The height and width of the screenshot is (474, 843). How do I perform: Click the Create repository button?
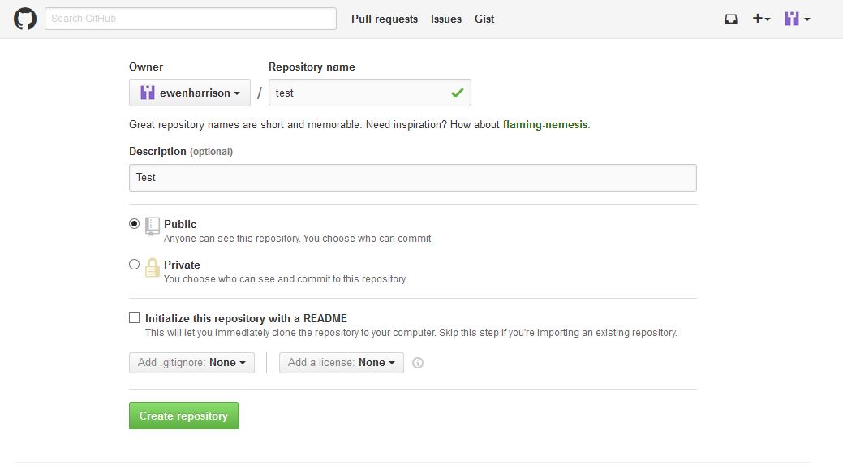tap(184, 416)
